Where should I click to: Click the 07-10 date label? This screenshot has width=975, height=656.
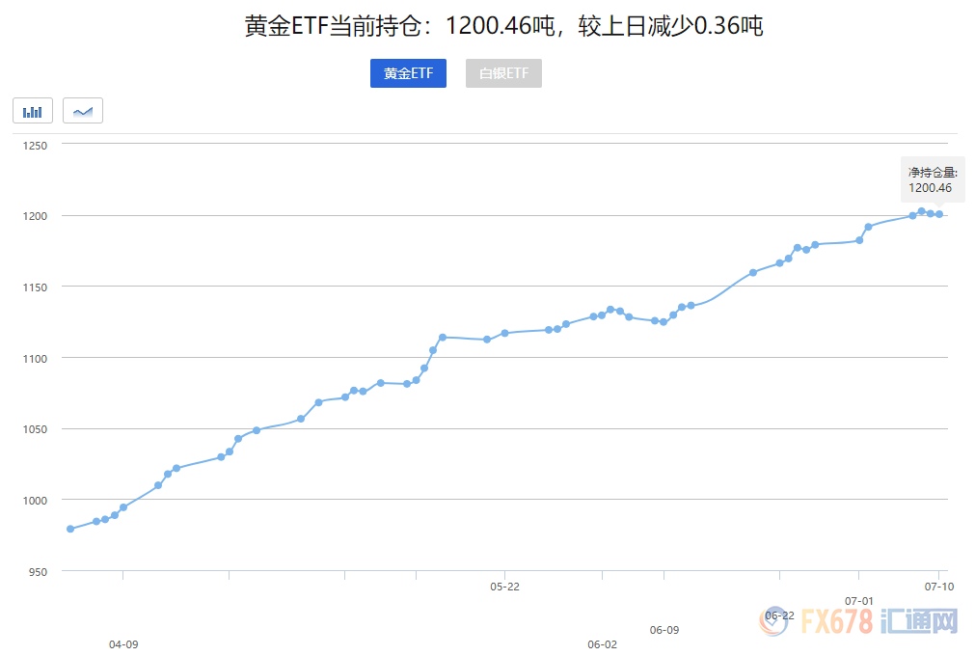click(x=939, y=586)
